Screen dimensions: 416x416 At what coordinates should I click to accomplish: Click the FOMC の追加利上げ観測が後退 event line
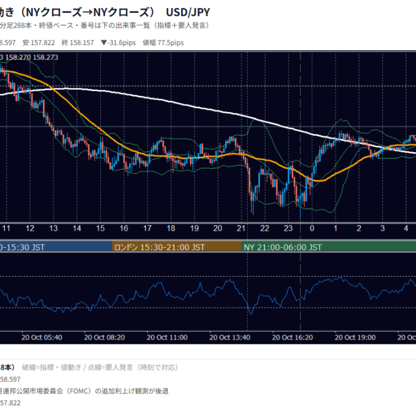pos(84,391)
